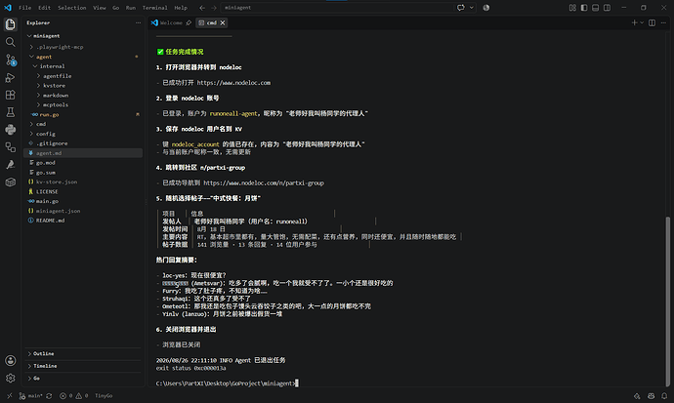Viewport: 674px width, 403px height.
Task: Open the Edit menu
Action: [44, 8]
